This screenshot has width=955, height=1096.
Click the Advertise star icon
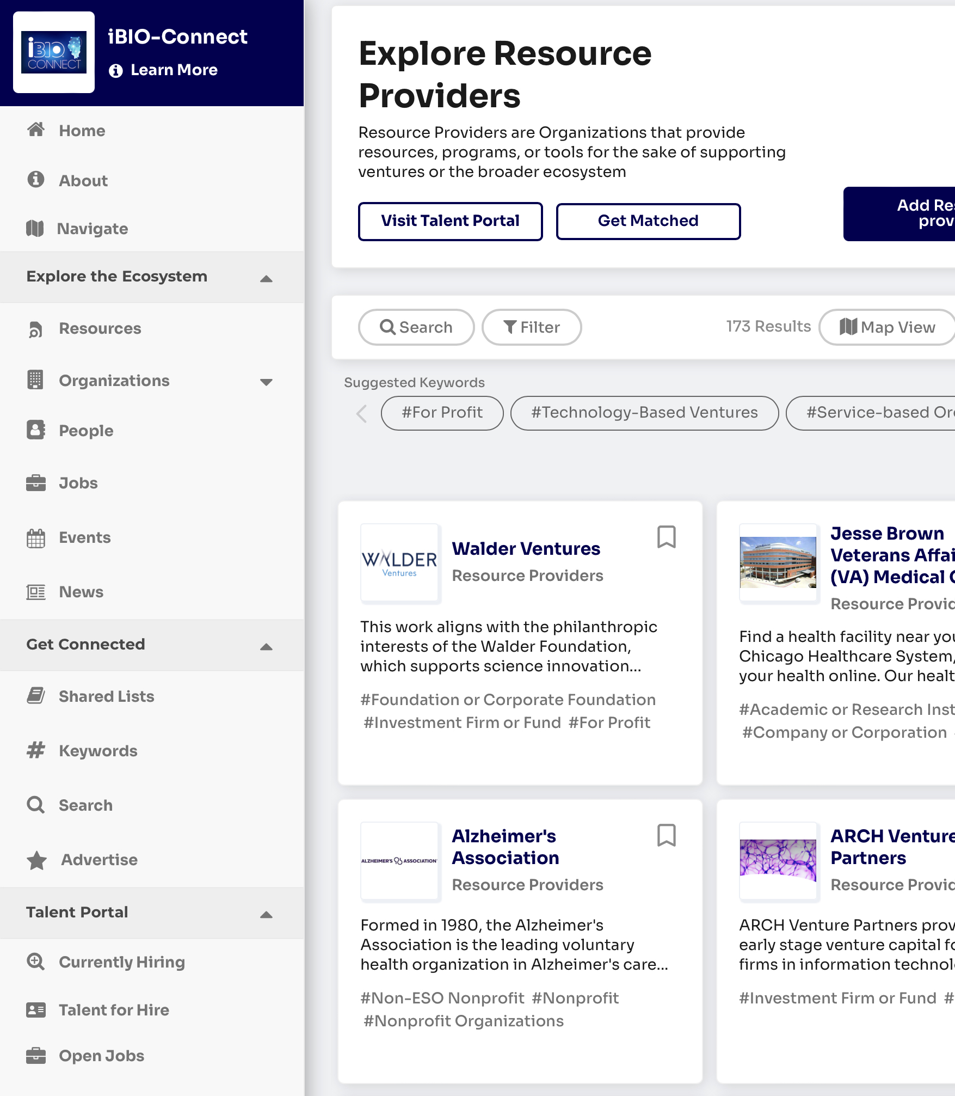36,860
